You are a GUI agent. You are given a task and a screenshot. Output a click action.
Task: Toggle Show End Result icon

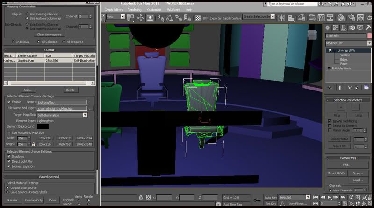point(340,88)
